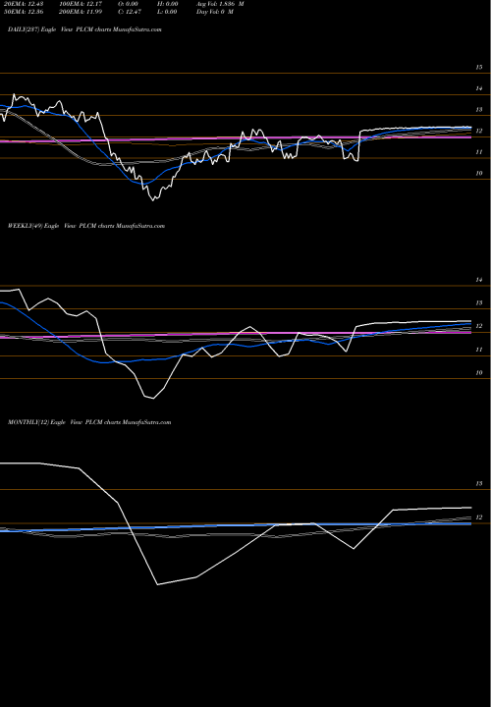The width and height of the screenshot is (491, 707).
Task: Click the MONTHLY(12) Eagle View chart title
Action: click(x=89, y=422)
